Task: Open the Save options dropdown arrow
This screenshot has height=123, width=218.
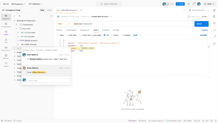Action: point(197,17)
